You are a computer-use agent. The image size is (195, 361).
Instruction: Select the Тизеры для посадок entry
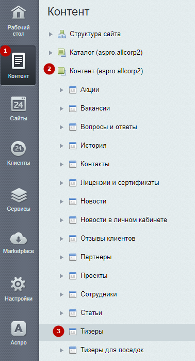pyautogui.click(x=112, y=350)
